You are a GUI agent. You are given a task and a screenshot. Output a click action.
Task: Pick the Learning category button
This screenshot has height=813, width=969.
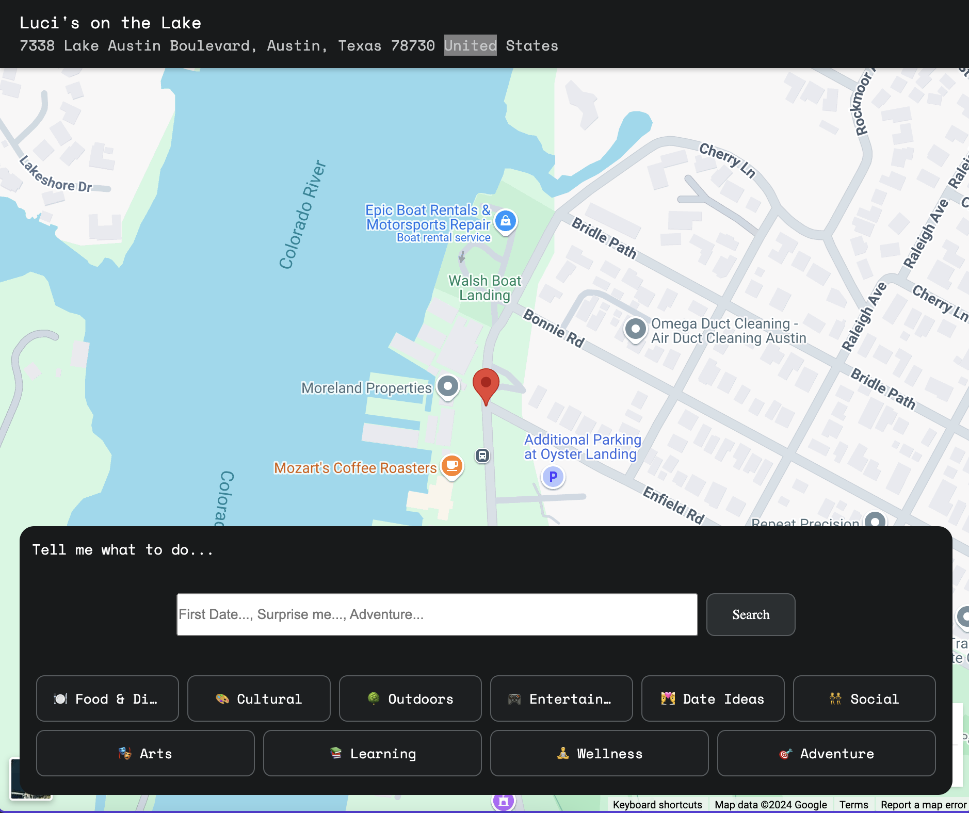pyautogui.click(x=373, y=753)
